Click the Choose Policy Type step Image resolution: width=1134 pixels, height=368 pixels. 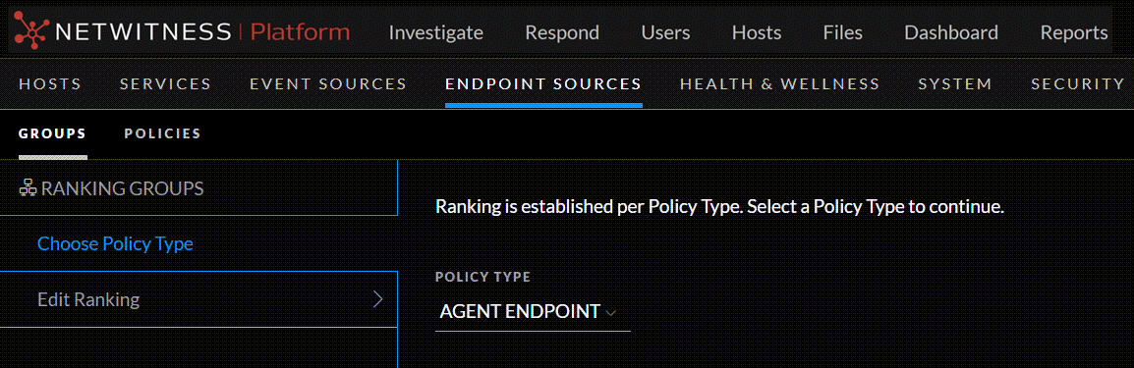115,244
